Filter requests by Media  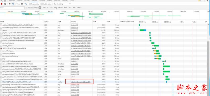pyautogui.click(x=60, y=8)
